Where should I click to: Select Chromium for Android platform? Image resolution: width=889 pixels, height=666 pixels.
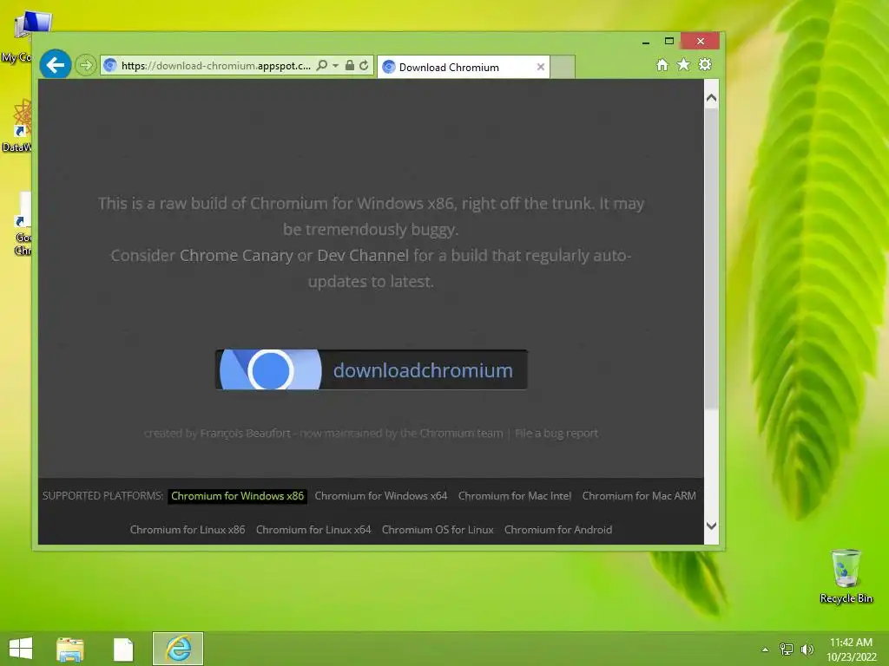558,530
